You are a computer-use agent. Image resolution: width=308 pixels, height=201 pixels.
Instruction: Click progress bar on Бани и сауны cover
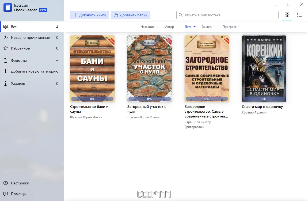[x=92, y=99]
